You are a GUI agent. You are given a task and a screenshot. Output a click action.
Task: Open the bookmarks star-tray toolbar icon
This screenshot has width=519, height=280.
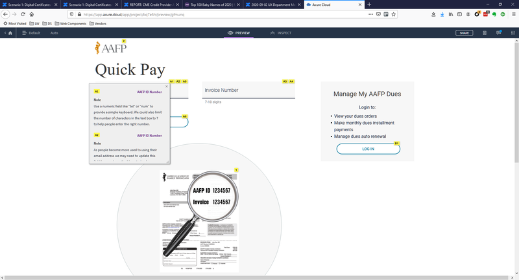pos(433,14)
